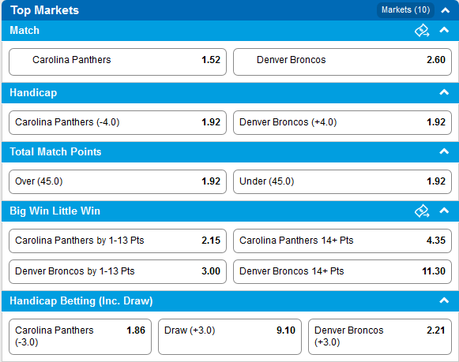Collapse the Handicap market chevron
459x362 pixels.
click(x=444, y=92)
